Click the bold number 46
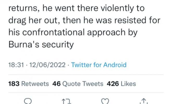 (x=56, y=84)
